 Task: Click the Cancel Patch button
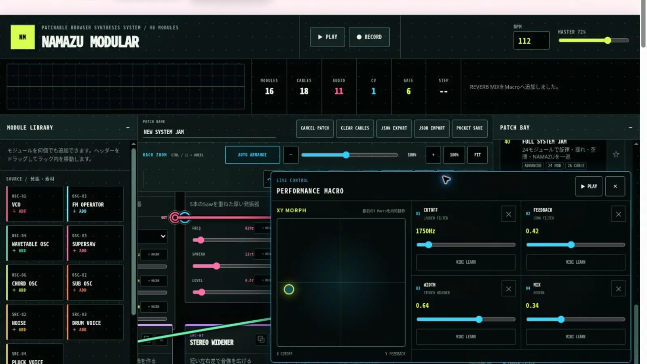pyautogui.click(x=315, y=128)
